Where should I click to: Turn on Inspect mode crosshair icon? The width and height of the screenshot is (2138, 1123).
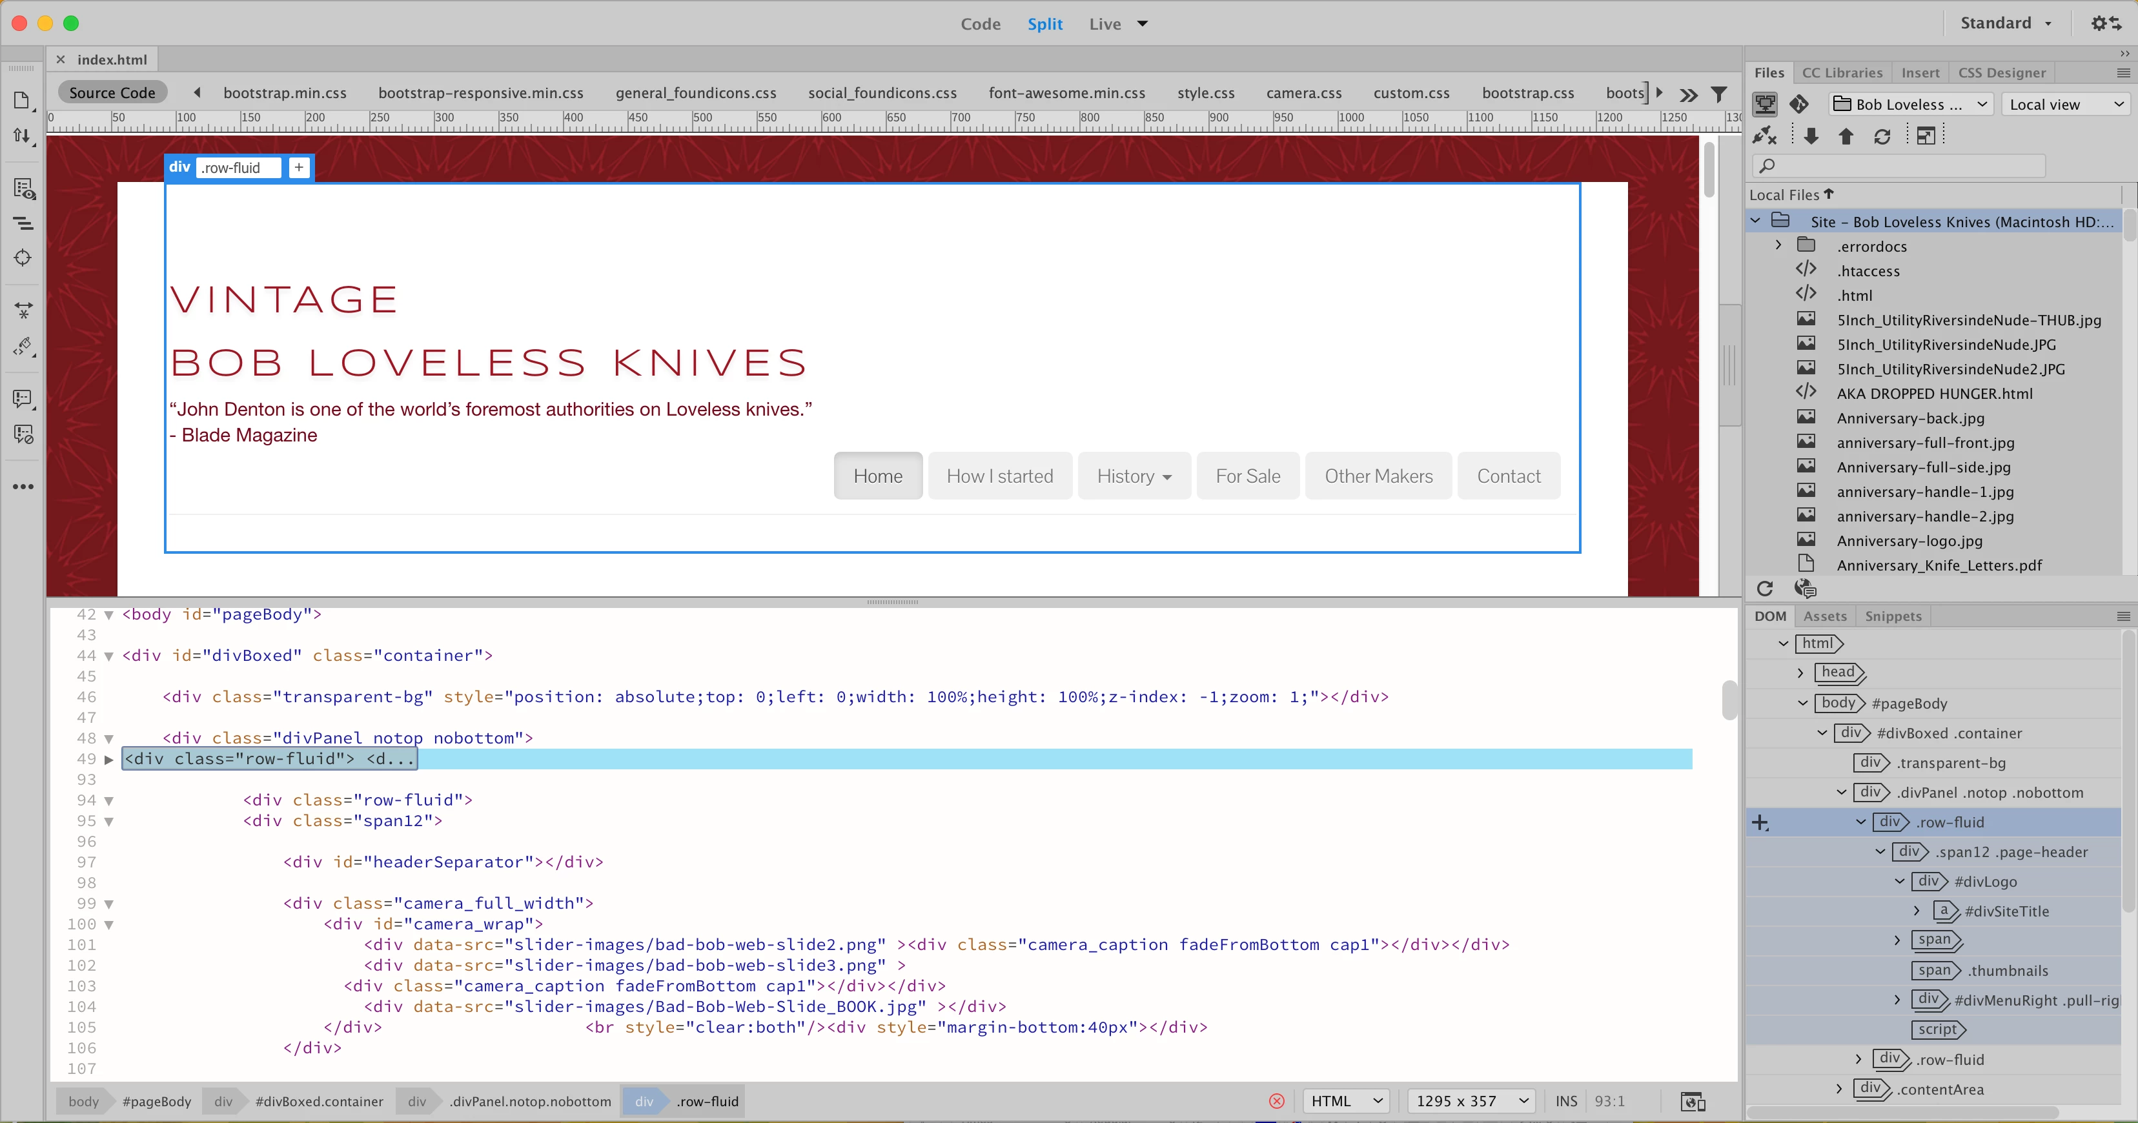(x=23, y=258)
